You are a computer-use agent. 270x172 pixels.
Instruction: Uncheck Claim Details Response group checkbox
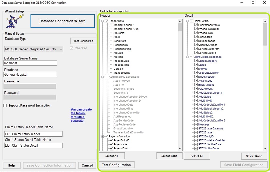click(191, 57)
